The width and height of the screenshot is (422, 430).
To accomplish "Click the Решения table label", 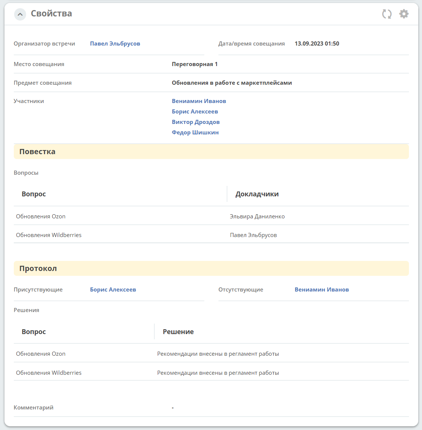I will point(26,310).
